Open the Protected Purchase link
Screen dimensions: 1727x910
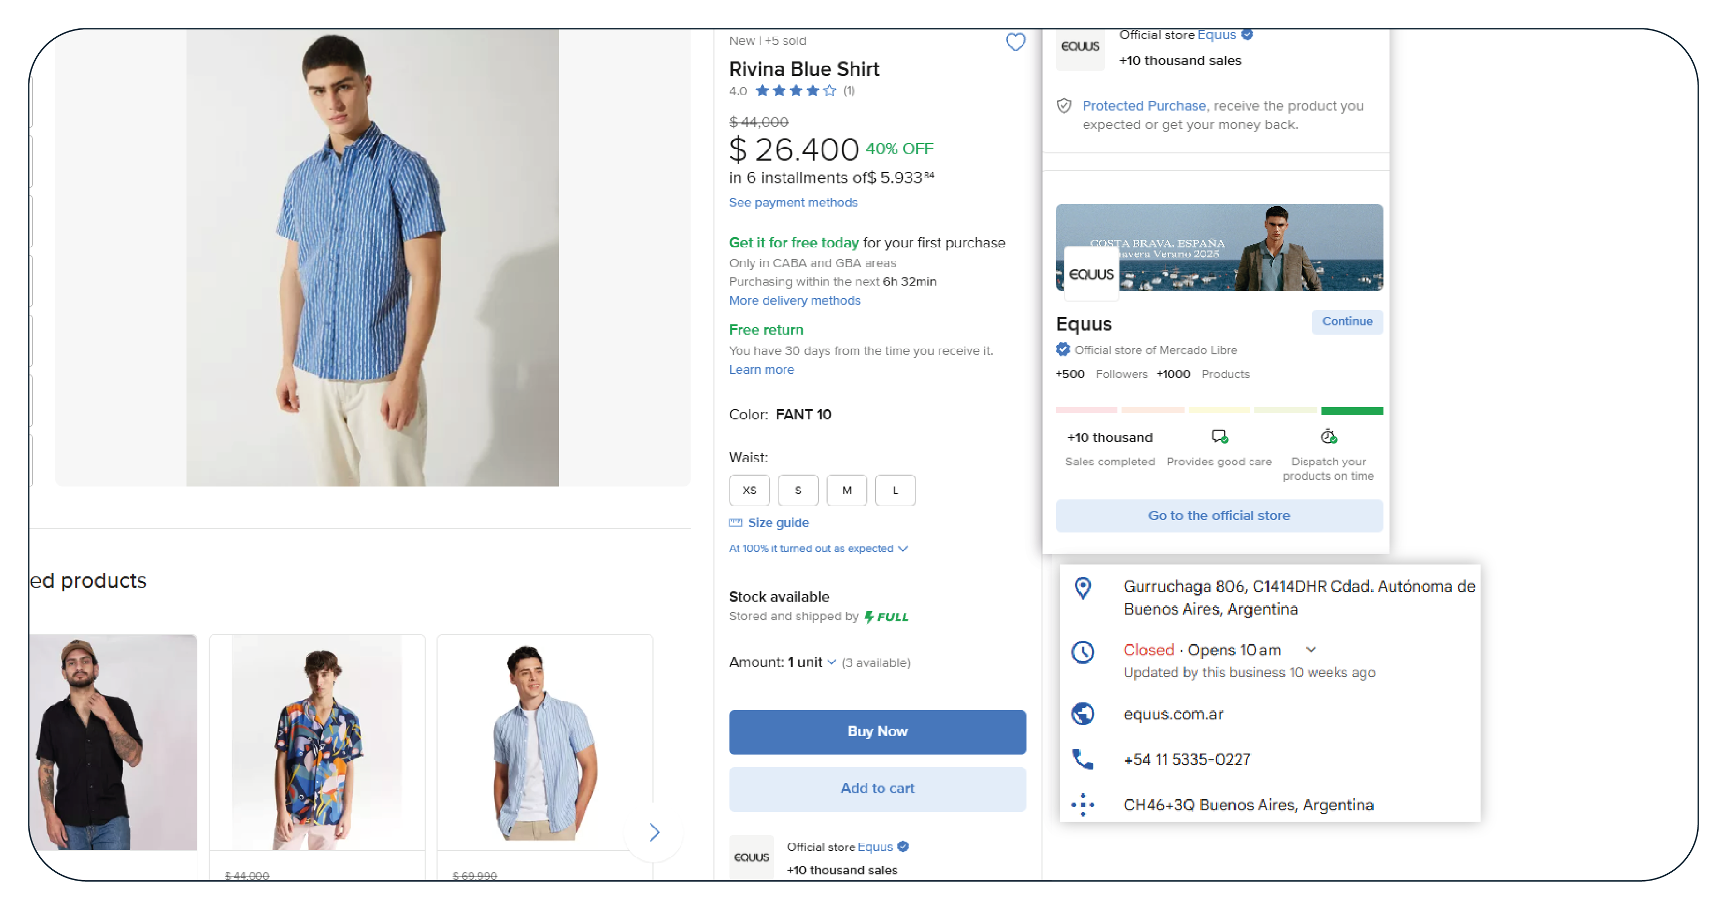click(x=1144, y=106)
